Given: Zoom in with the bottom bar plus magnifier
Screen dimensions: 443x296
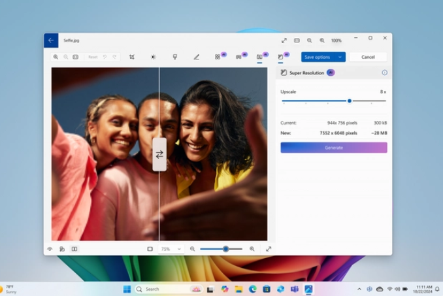Looking at the screenshot, I should point(252,249).
